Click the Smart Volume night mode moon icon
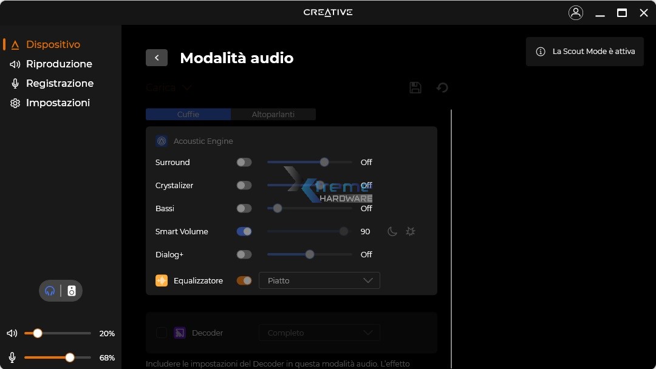656x369 pixels. [392, 231]
